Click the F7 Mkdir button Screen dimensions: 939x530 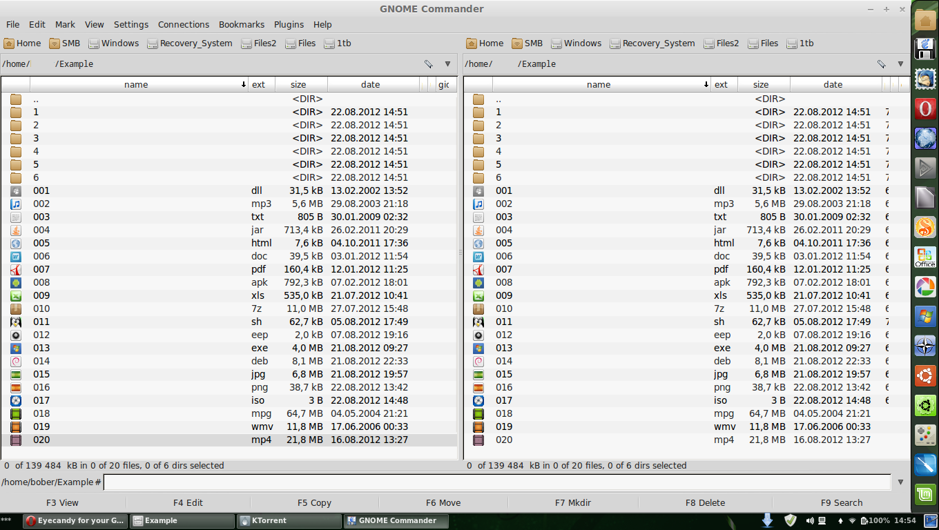572,502
